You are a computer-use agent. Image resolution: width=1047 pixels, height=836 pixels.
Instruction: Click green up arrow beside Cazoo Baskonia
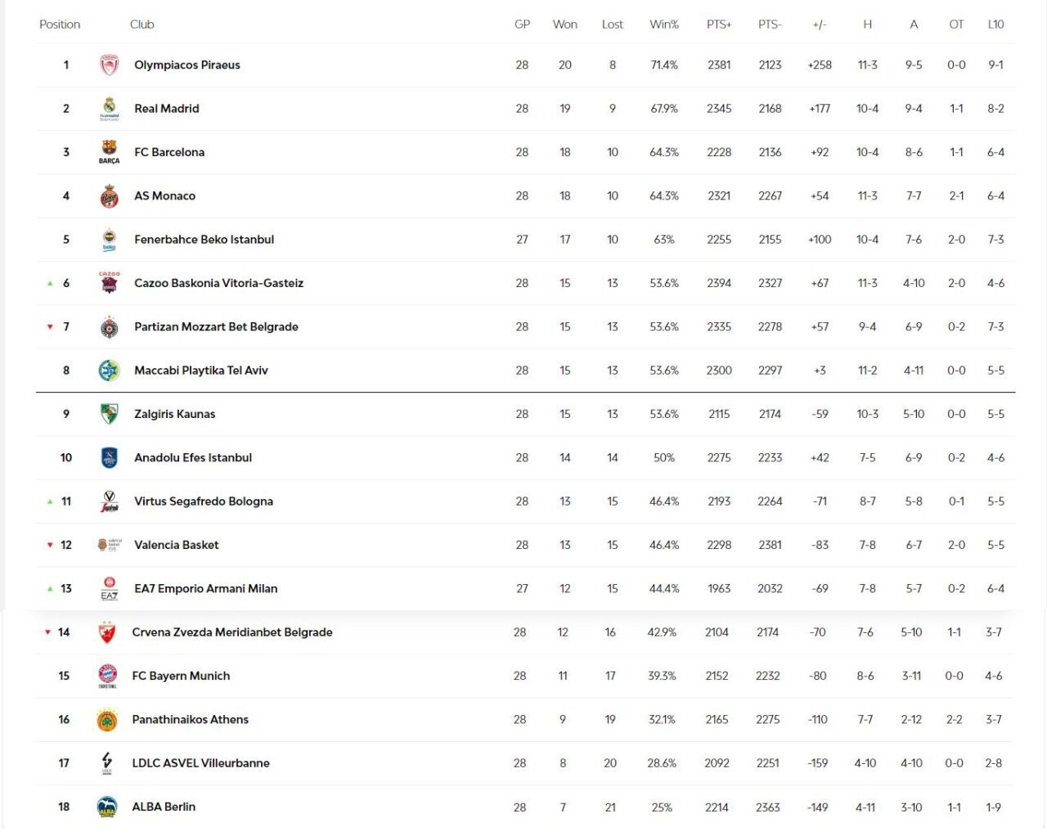pos(50,284)
